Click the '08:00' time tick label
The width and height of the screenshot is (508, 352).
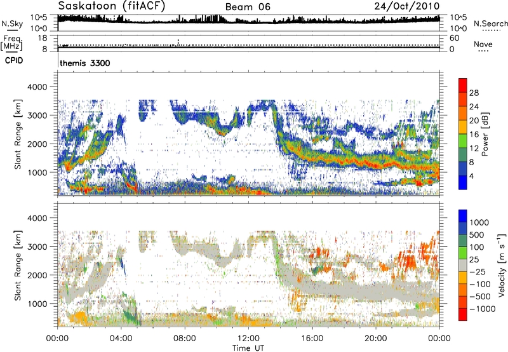(185, 339)
